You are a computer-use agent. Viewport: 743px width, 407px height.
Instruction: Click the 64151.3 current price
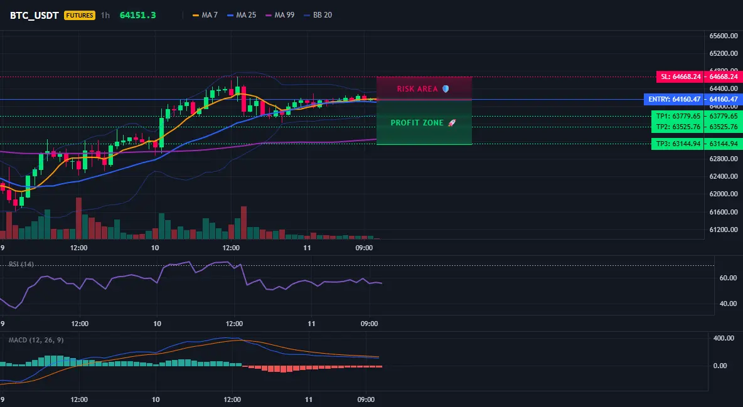tap(138, 15)
